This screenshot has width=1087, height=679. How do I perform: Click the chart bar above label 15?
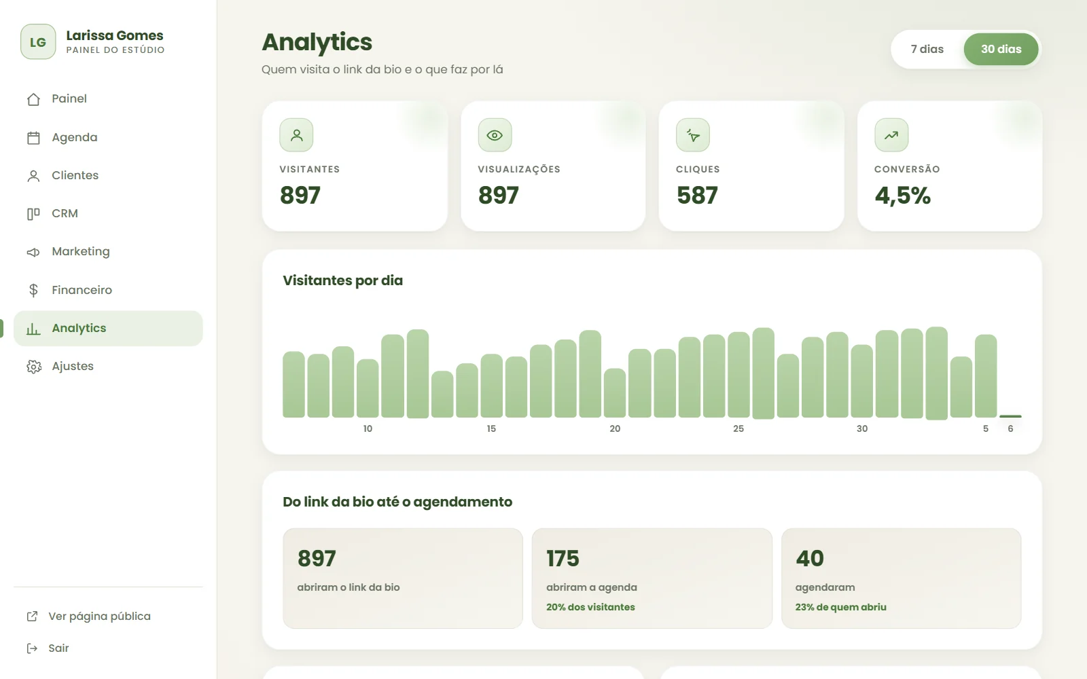click(x=491, y=385)
